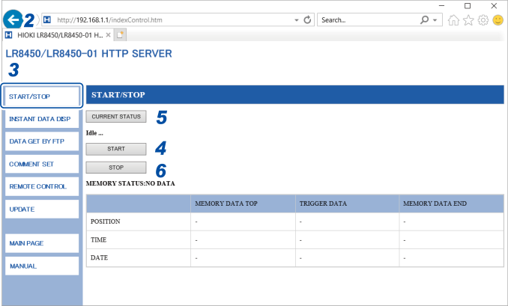The image size is (508, 306).
Task: Close the HIOKI LR8450 tab
Action: [108, 35]
